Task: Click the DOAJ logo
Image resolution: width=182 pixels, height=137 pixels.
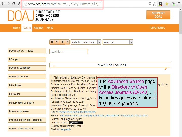Action: pyautogui.click(x=34, y=16)
